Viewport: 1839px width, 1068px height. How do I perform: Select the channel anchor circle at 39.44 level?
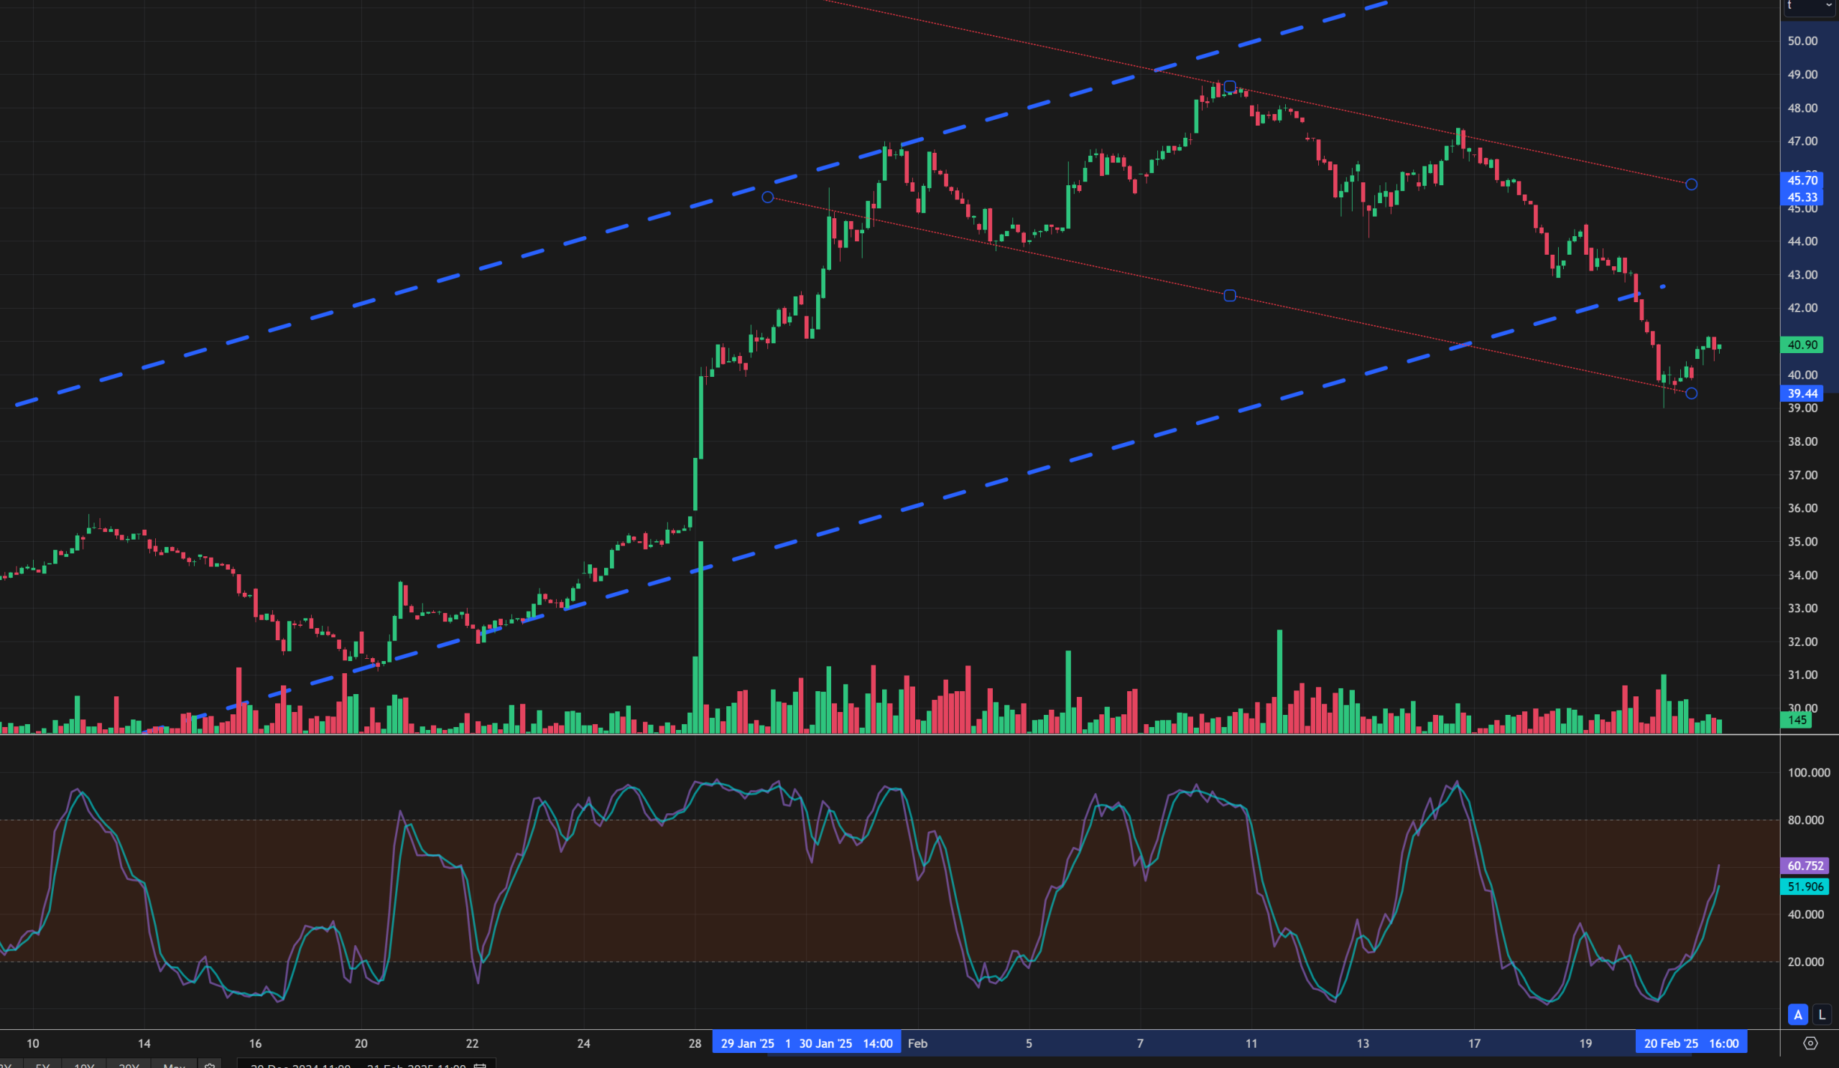[1692, 393]
